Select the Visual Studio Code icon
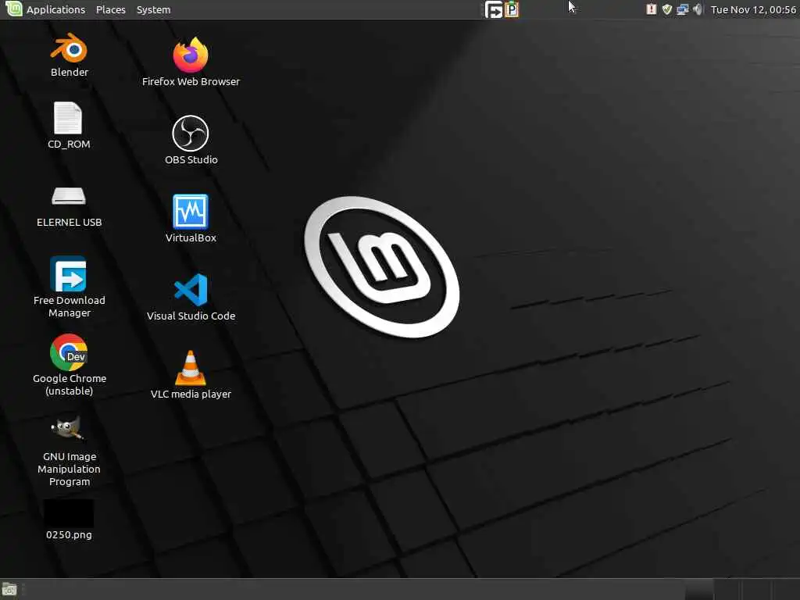Viewport: 800px width, 600px height. coord(191,290)
